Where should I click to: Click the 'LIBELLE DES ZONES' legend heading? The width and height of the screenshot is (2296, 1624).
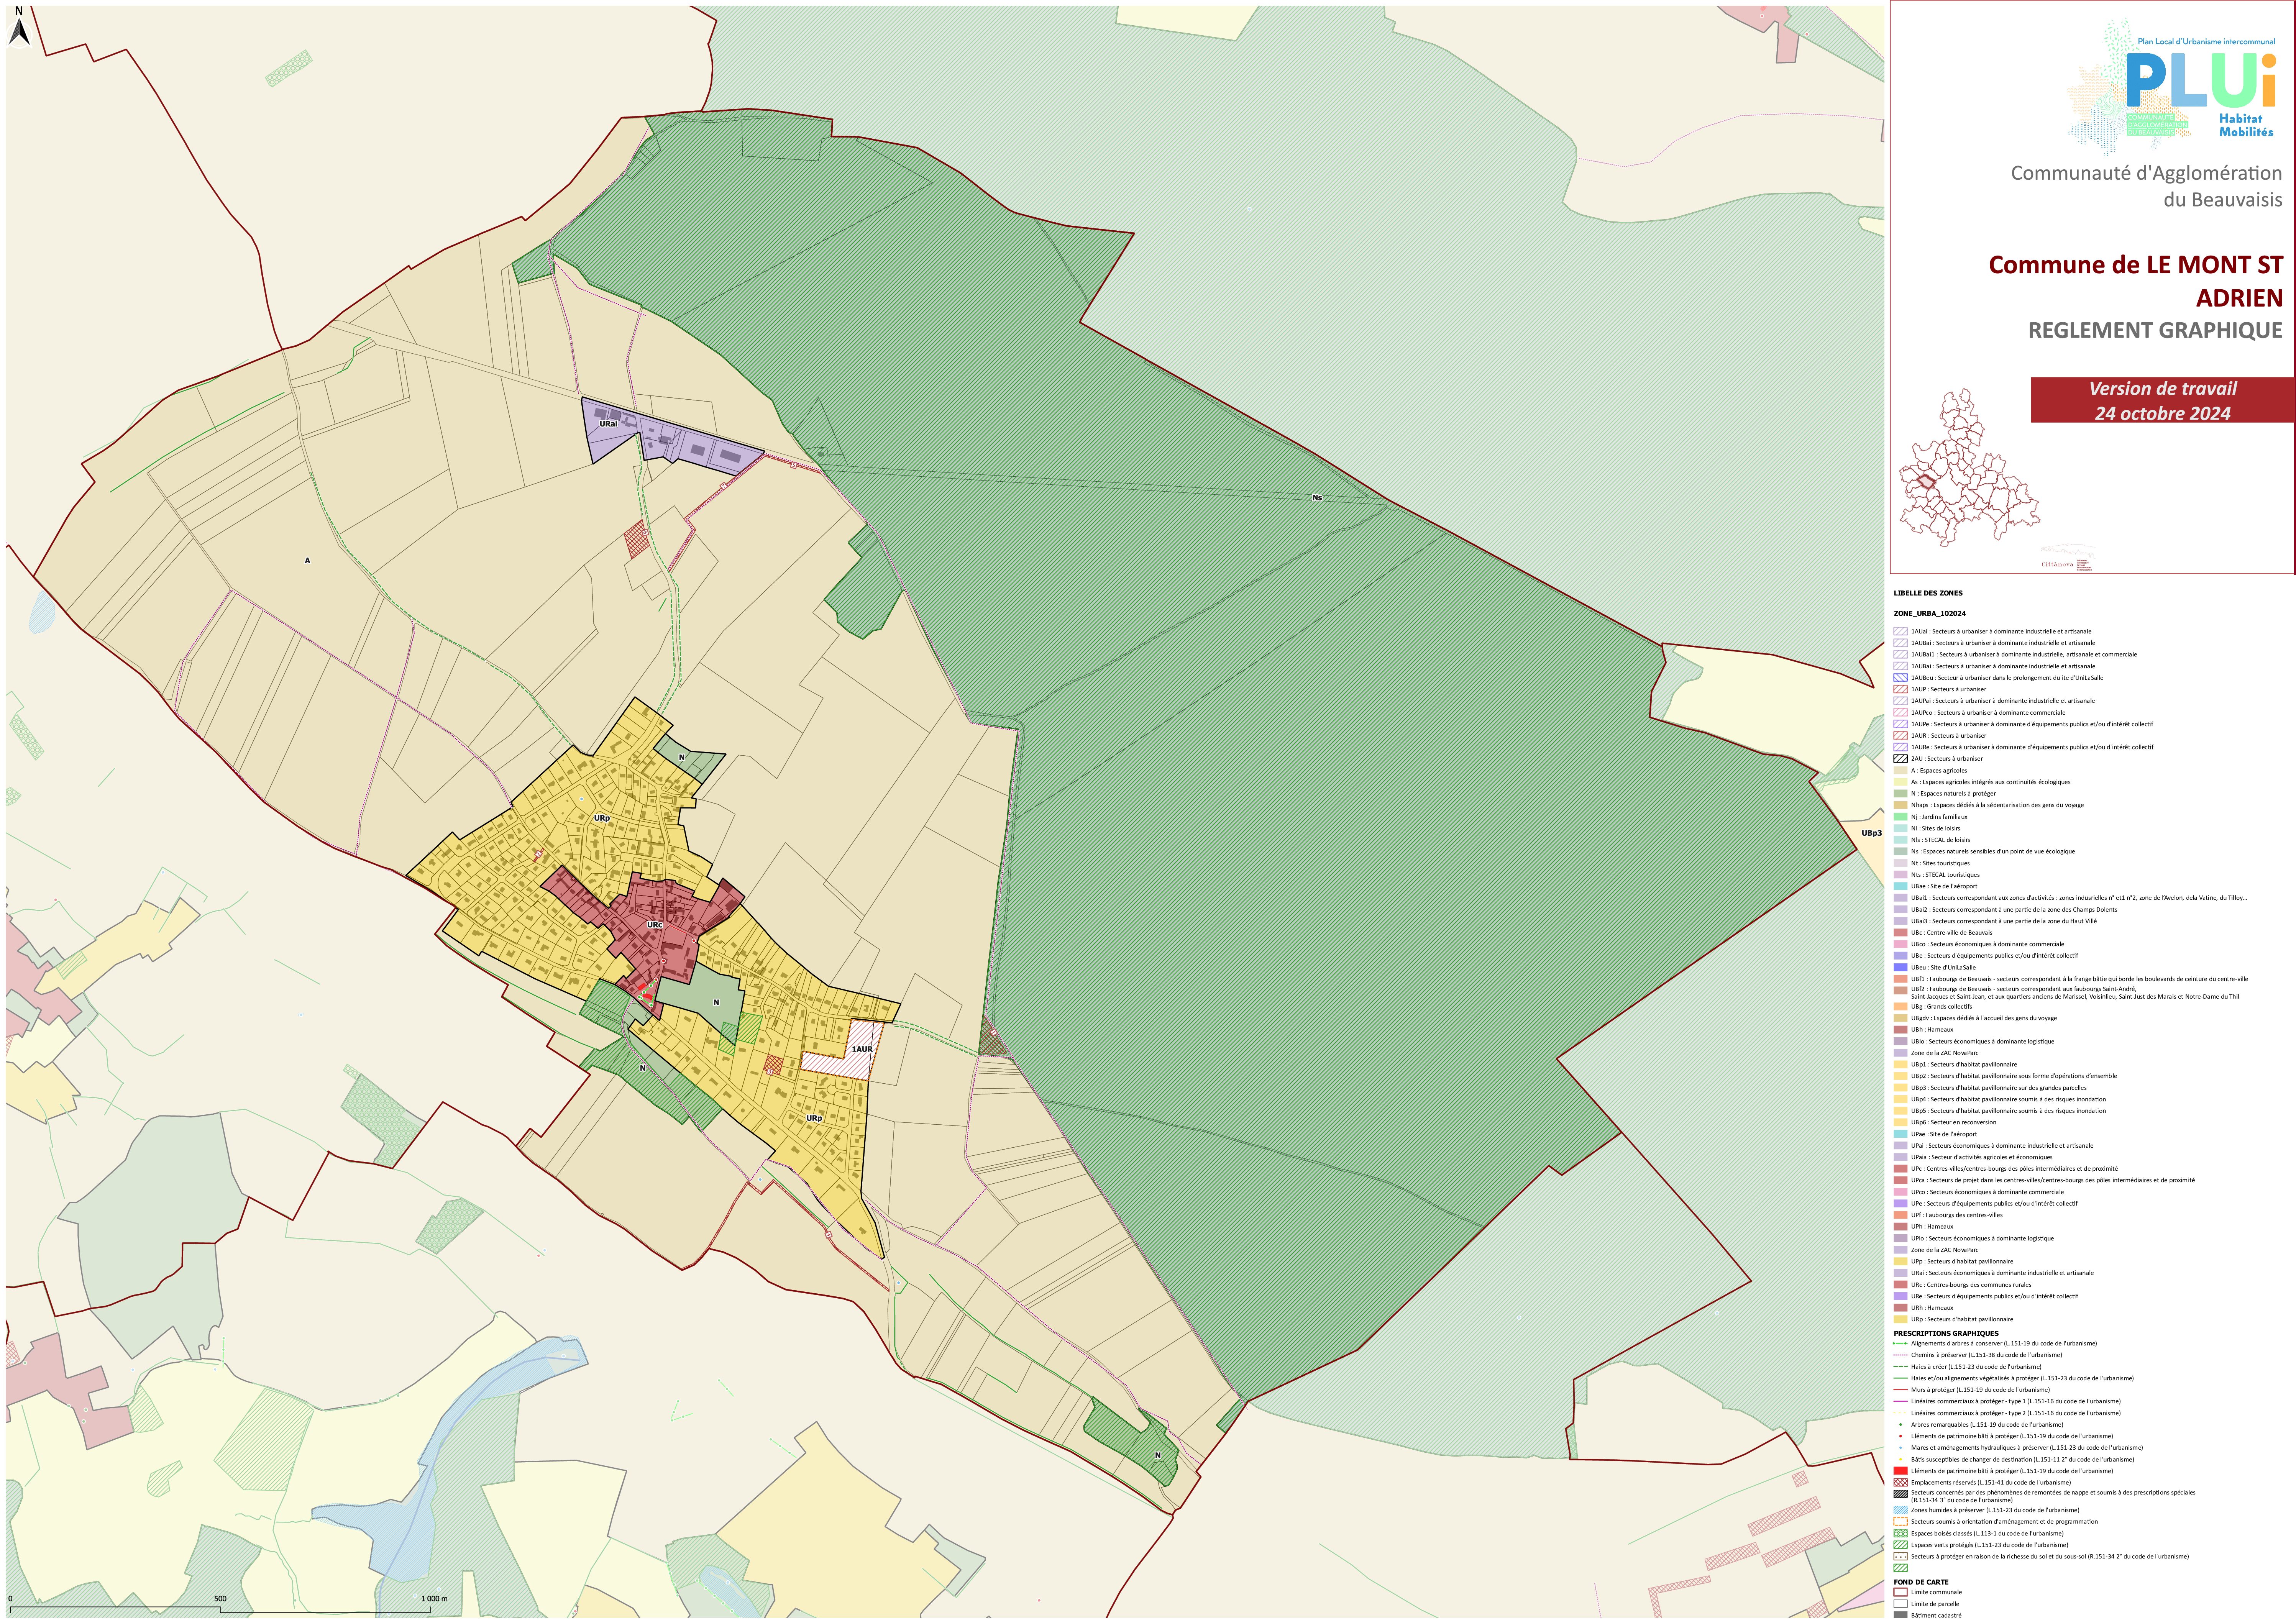click(x=1928, y=593)
